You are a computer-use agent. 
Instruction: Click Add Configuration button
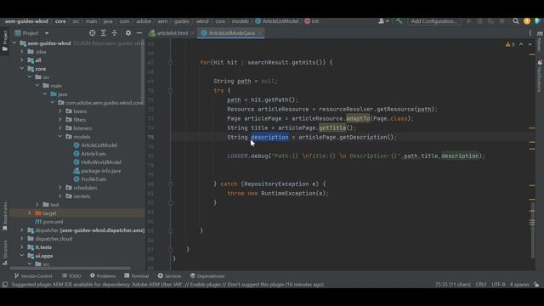[434, 21]
